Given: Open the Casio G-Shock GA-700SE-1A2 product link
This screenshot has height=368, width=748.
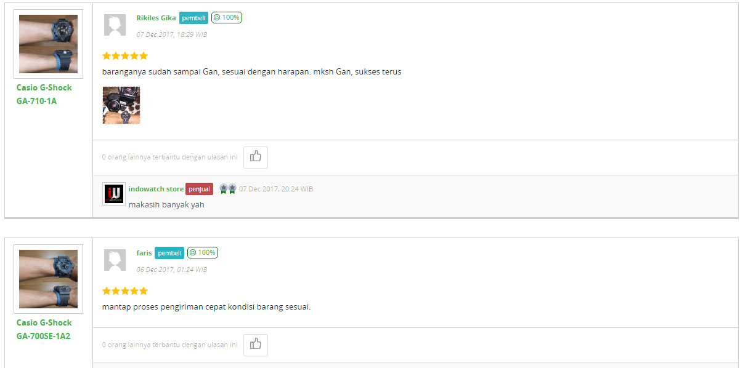Looking at the screenshot, I should (44, 329).
